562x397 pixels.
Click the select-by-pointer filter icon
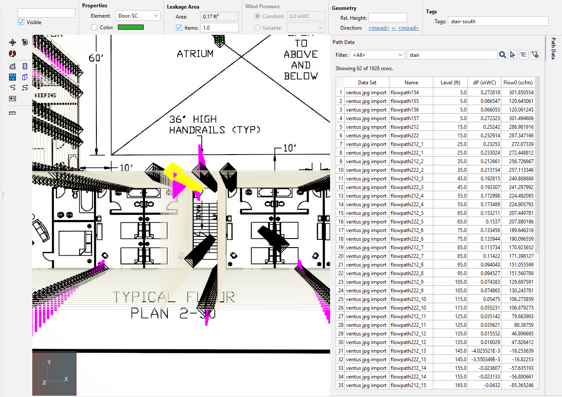click(512, 55)
